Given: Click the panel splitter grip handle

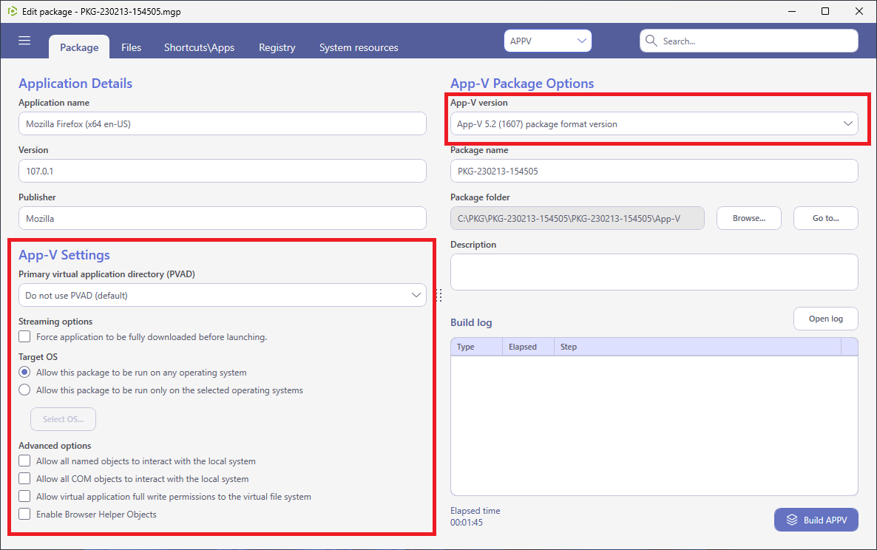Looking at the screenshot, I should coord(439,295).
